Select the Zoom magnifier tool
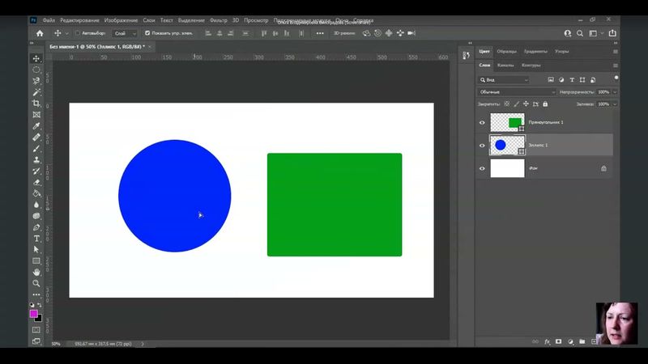Image resolution: width=648 pixels, height=364 pixels. click(x=36, y=283)
